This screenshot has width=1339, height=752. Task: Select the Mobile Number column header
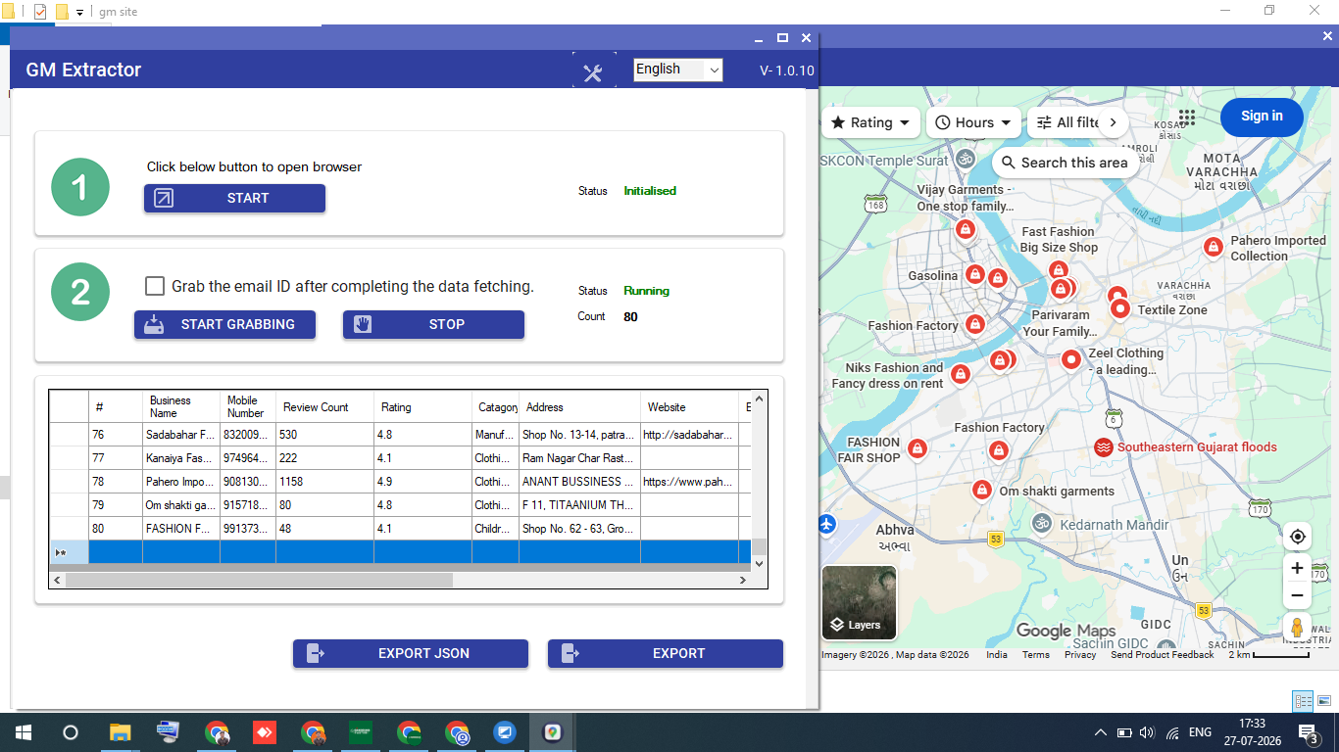click(248, 407)
